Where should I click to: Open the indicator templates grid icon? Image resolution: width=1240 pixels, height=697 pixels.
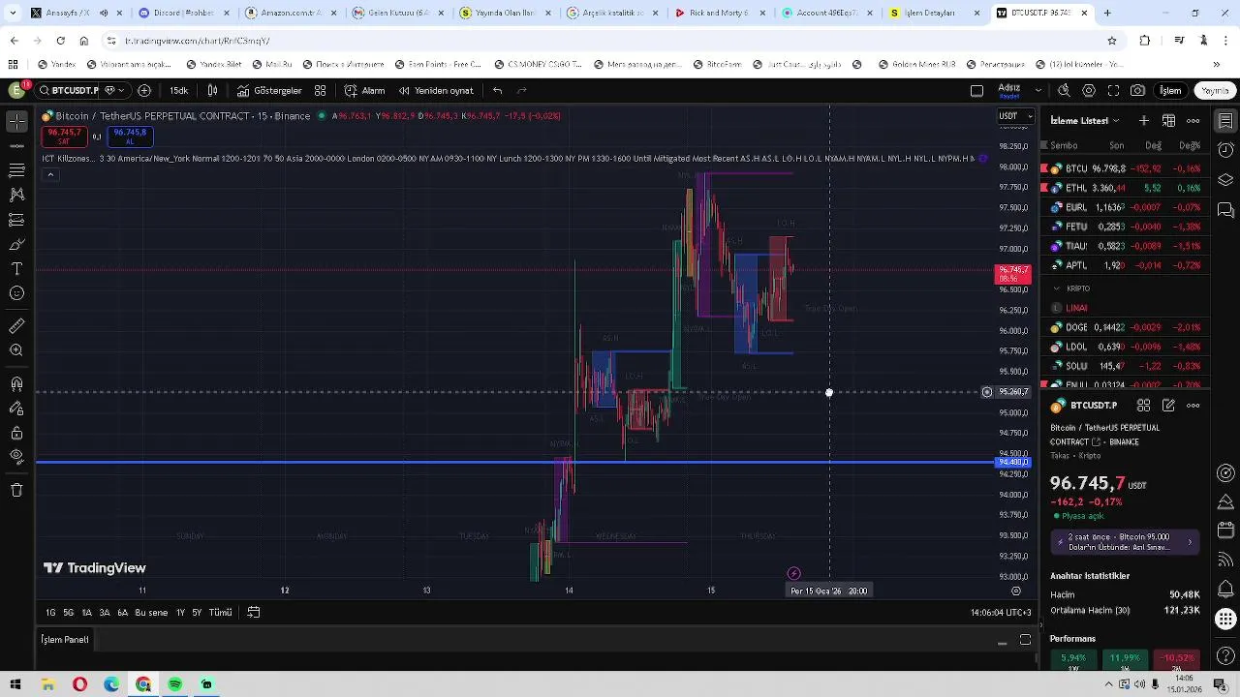coord(320,90)
